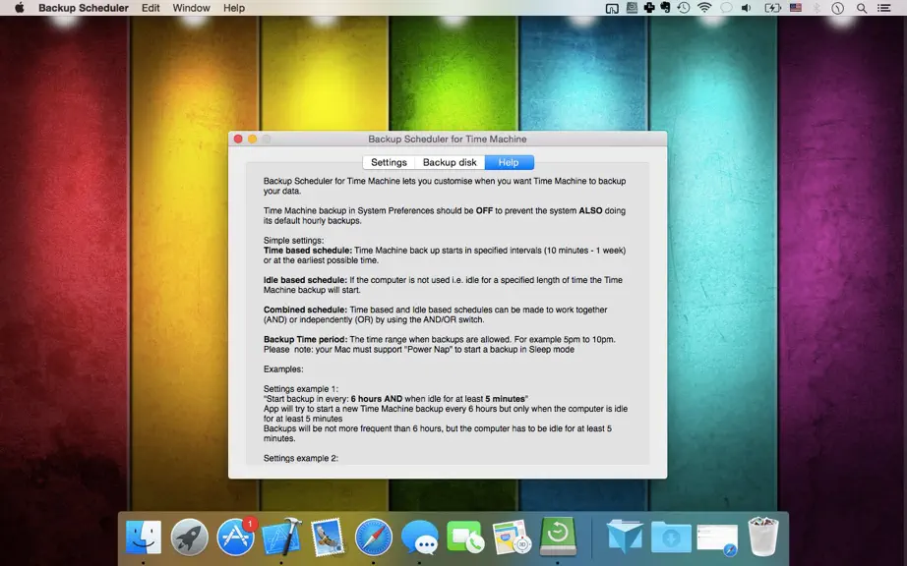The width and height of the screenshot is (907, 566).
Task: Open the Window menu
Action: (x=191, y=8)
